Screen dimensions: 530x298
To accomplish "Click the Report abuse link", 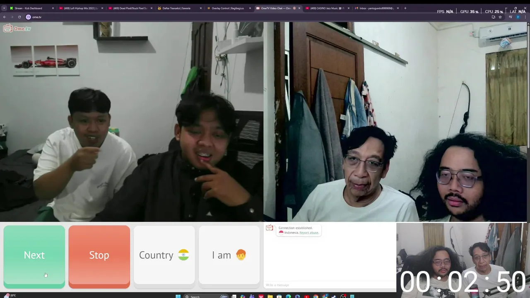I will pos(309,233).
